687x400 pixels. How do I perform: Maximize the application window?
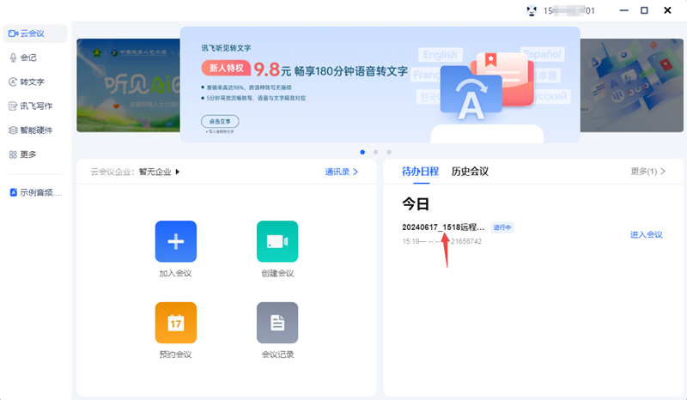(644, 10)
